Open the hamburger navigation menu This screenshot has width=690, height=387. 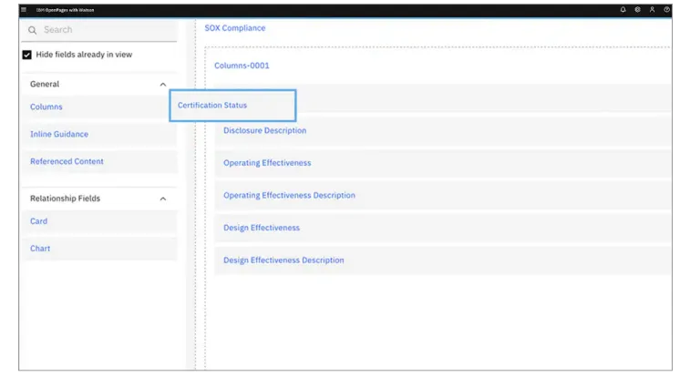click(x=24, y=10)
